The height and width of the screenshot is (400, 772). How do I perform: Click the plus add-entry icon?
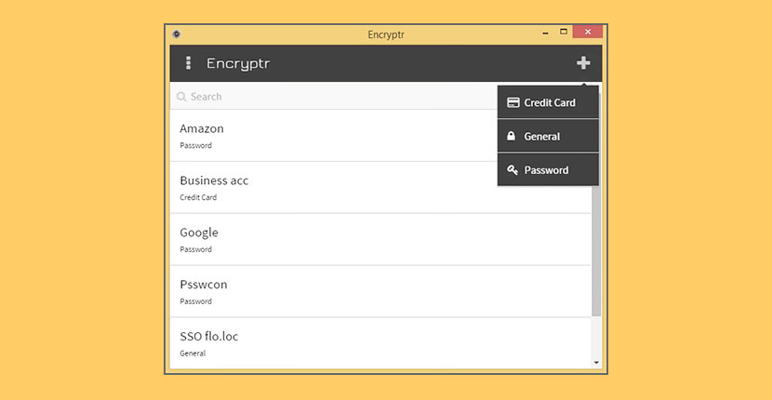click(583, 63)
